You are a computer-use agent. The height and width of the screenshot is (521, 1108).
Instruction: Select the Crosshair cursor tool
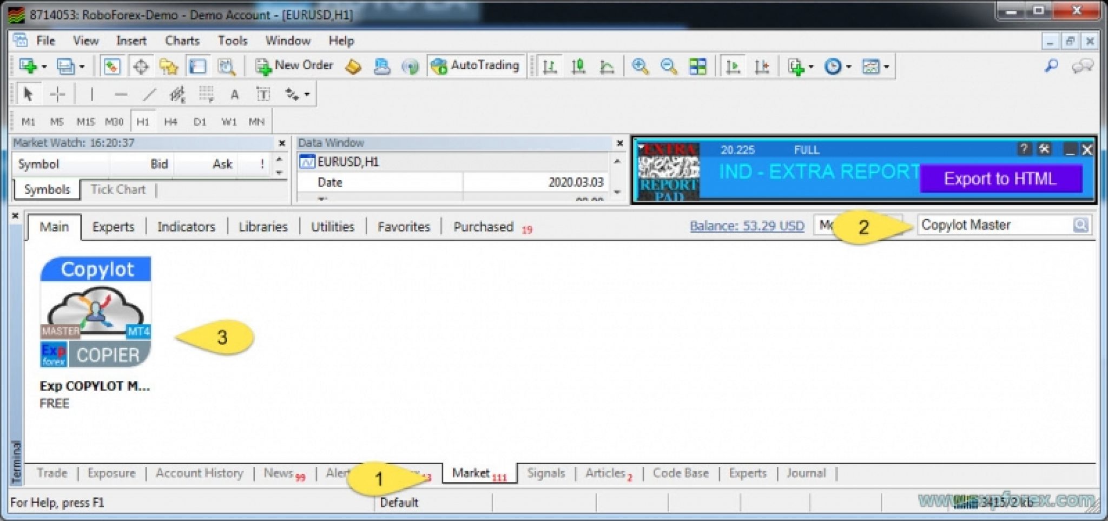[57, 95]
